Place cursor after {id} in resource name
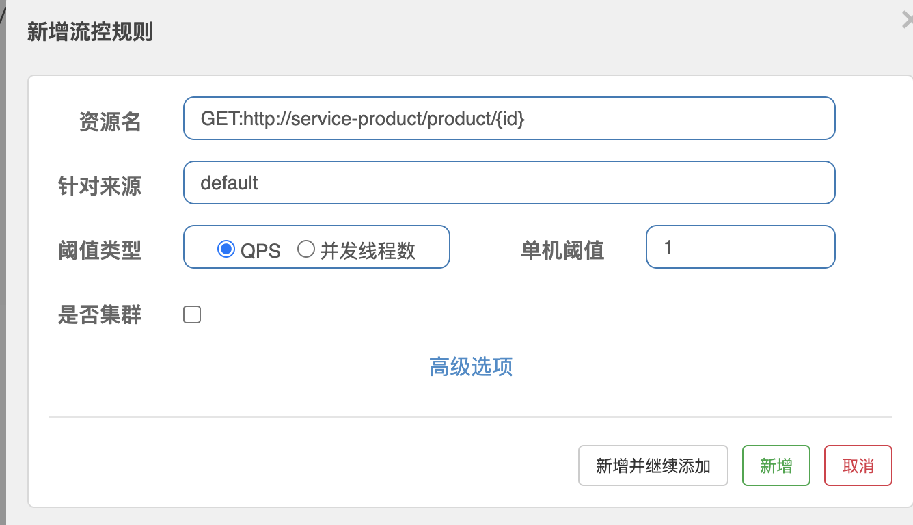The height and width of the screenshot is (525, 913). coord(526,119)
